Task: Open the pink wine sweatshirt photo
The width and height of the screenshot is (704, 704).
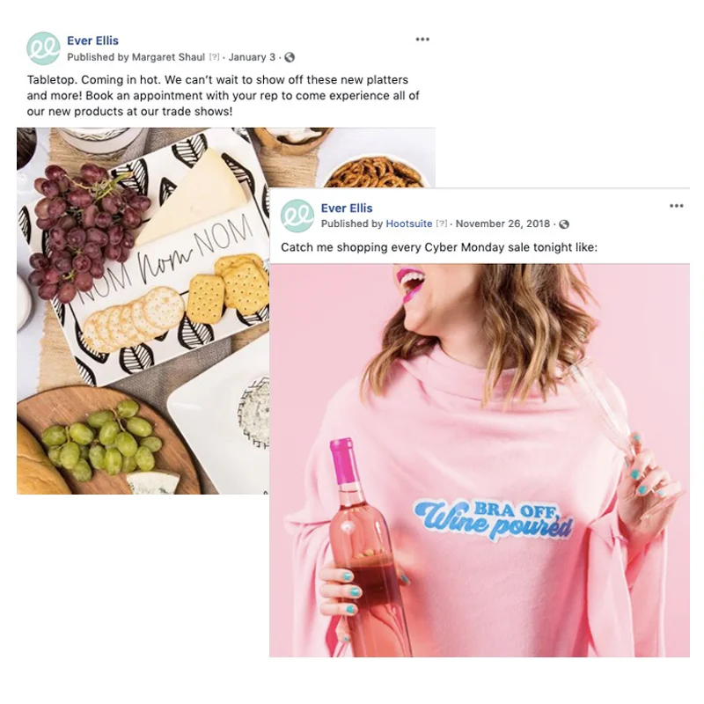Action: 480,460
